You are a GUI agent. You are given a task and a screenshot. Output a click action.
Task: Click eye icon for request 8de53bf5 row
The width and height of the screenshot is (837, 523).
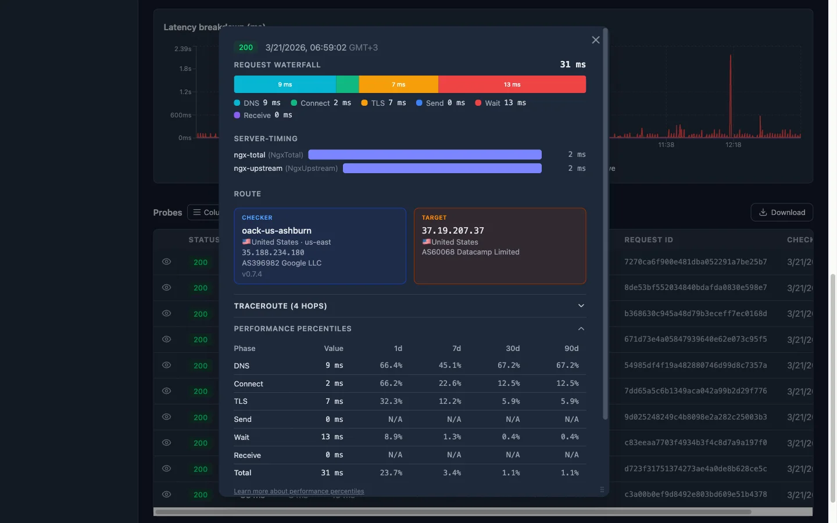(x=166, y=288)
